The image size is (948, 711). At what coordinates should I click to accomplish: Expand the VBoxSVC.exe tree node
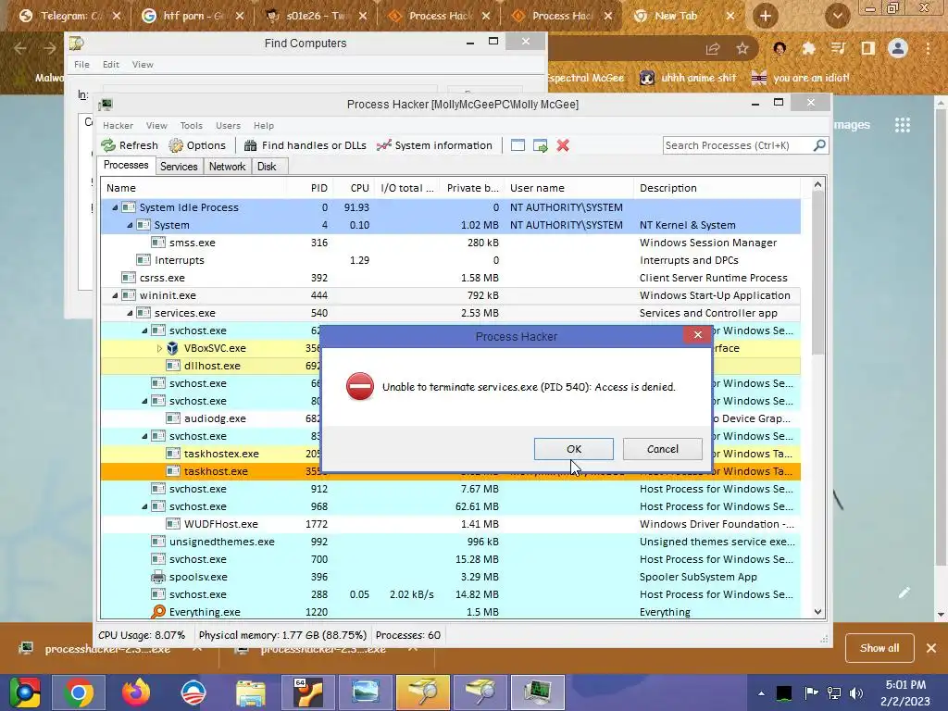pos(159,348)
